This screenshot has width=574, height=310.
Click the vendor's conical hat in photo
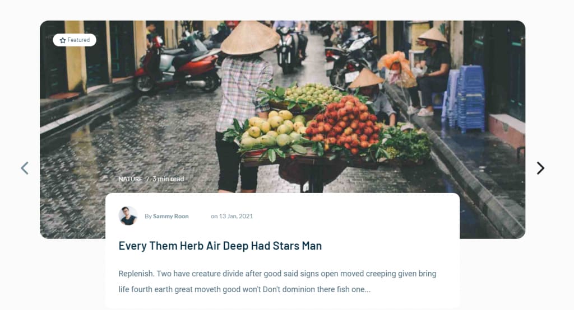pos(250,38)
